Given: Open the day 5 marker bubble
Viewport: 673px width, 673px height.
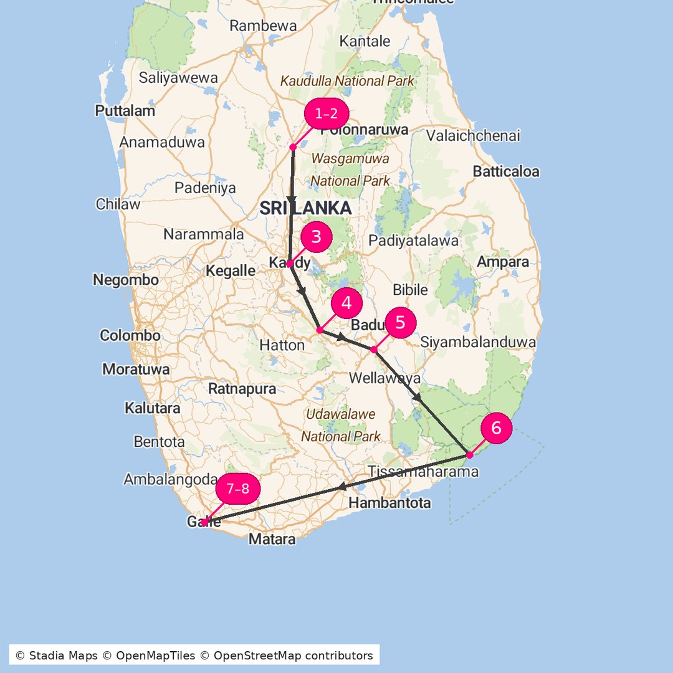Looking at the screenshot, I should pos(401,322).
